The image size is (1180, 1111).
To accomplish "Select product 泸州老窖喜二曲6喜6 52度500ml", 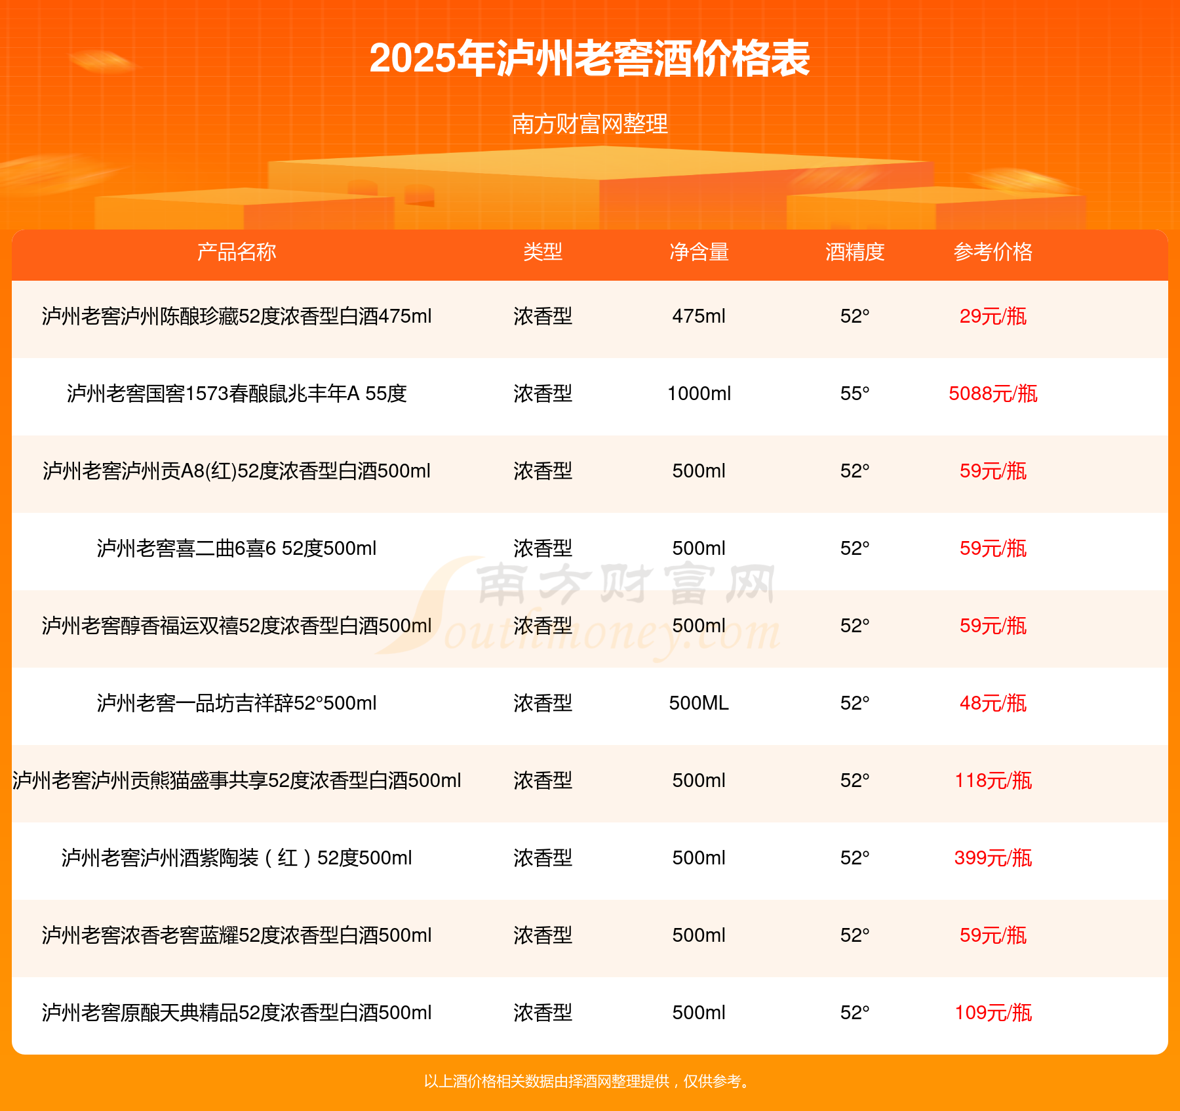I will [237, 548].
